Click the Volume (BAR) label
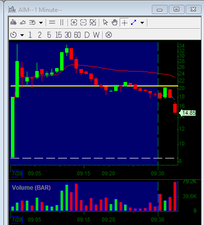204x225 pixels. pyautogui.click(x=31, y=188)
